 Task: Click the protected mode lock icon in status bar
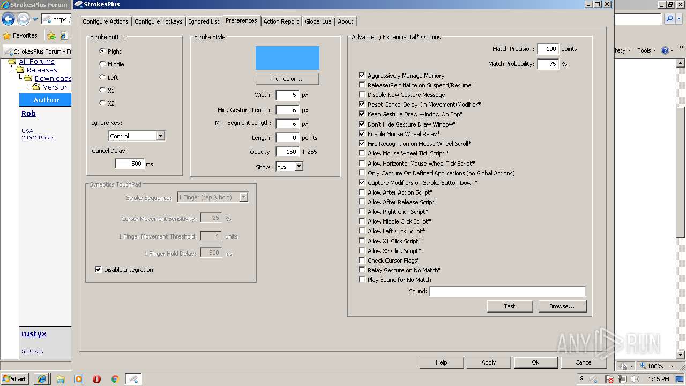click(x=624, y=366)
